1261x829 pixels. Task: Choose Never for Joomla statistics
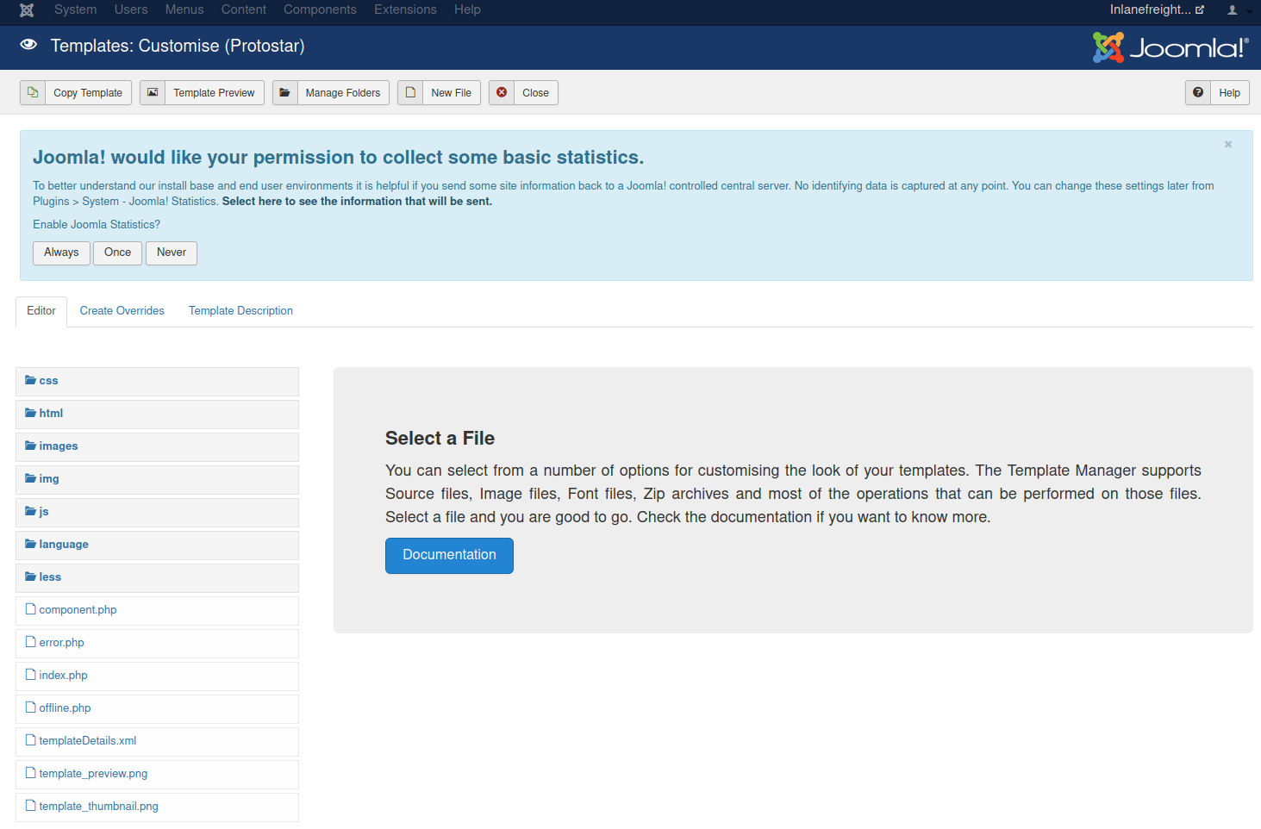[171, 252]
